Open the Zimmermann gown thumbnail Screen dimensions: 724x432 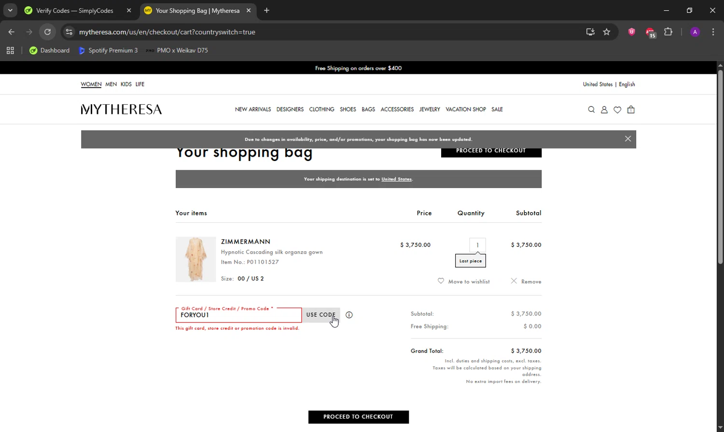[195, 259]
